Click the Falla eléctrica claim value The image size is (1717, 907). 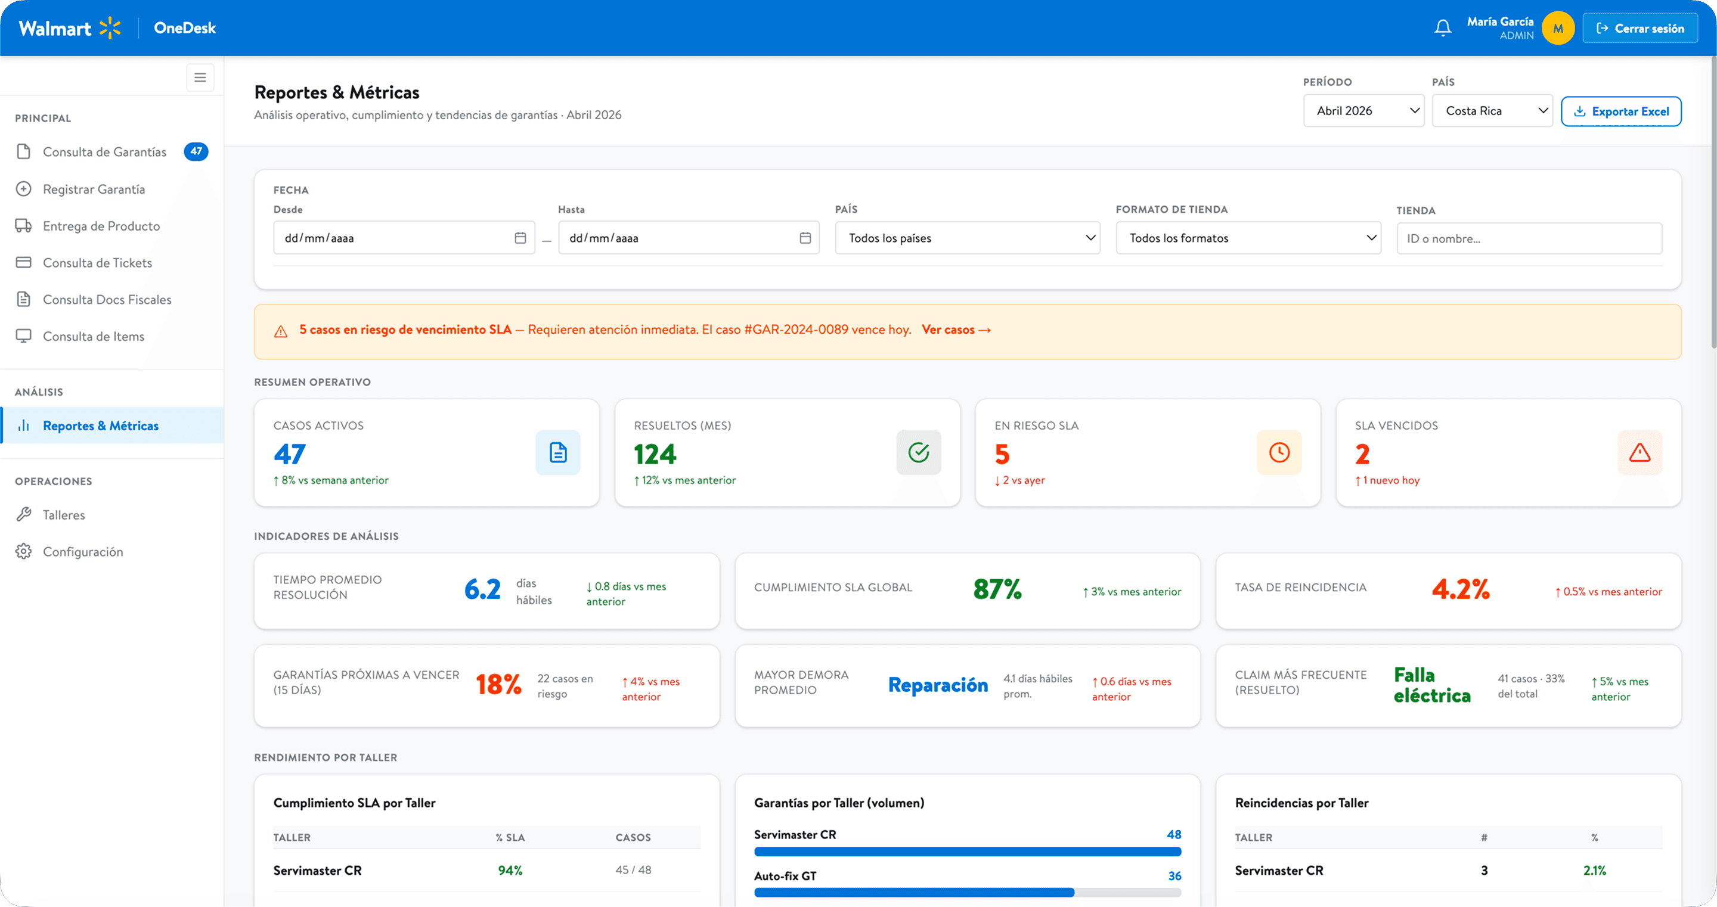[1431, 684]
